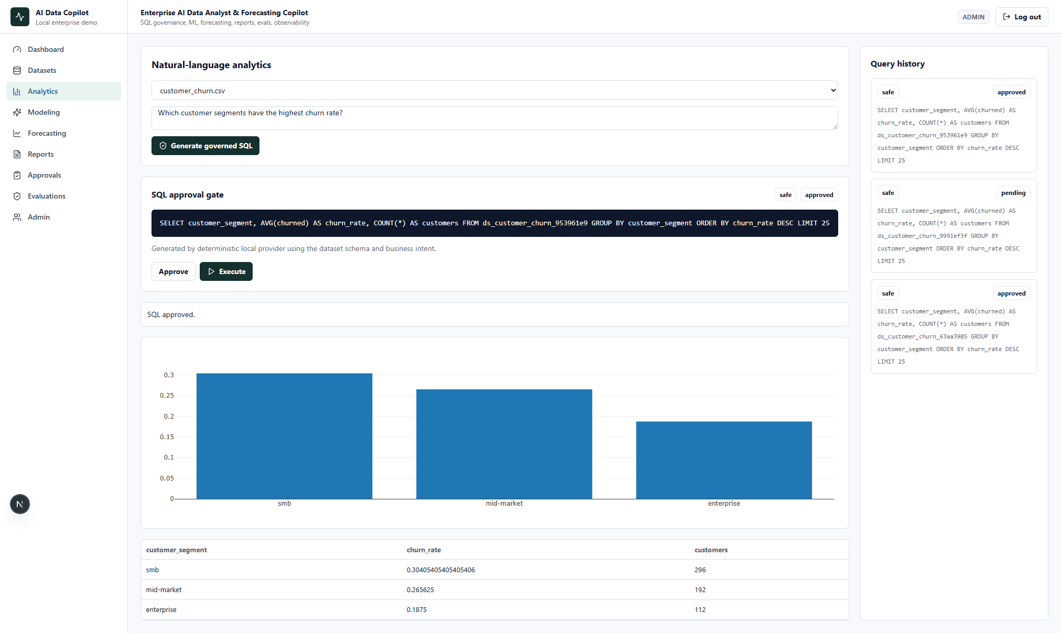The width and height of the screenshot is (1061, 633).
Task: Click the Datasets database icon
Action: click(17, 70)
